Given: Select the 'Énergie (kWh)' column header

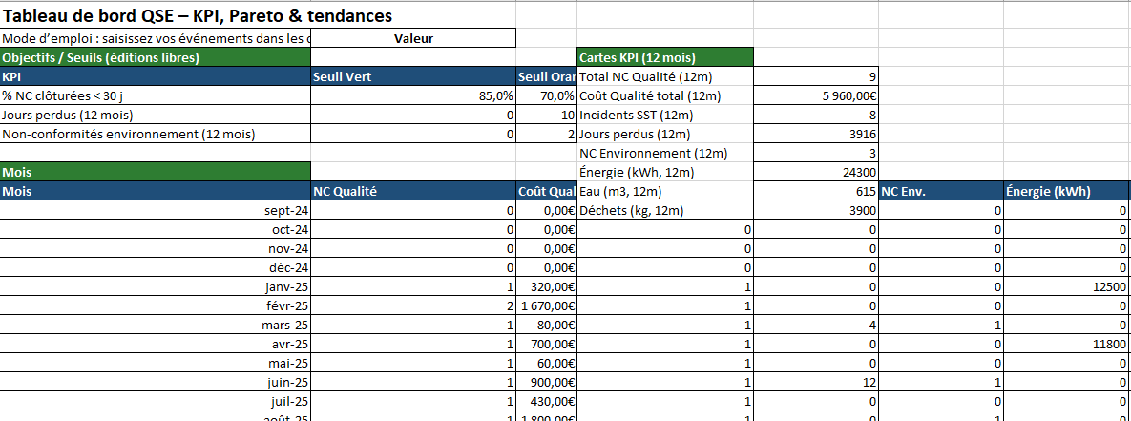Looking at the screenshot, I should tap(1065, 191).
